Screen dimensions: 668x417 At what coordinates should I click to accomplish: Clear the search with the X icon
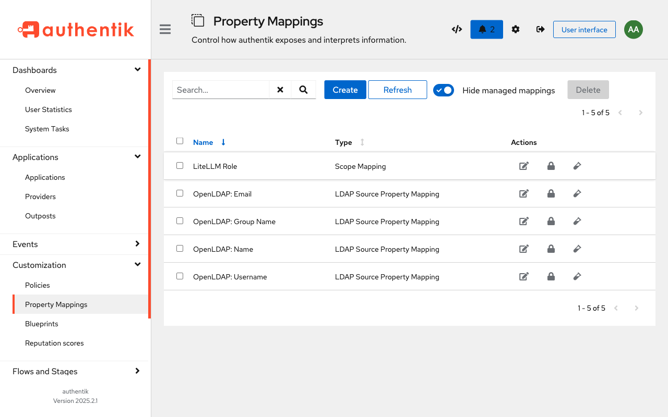280,90
